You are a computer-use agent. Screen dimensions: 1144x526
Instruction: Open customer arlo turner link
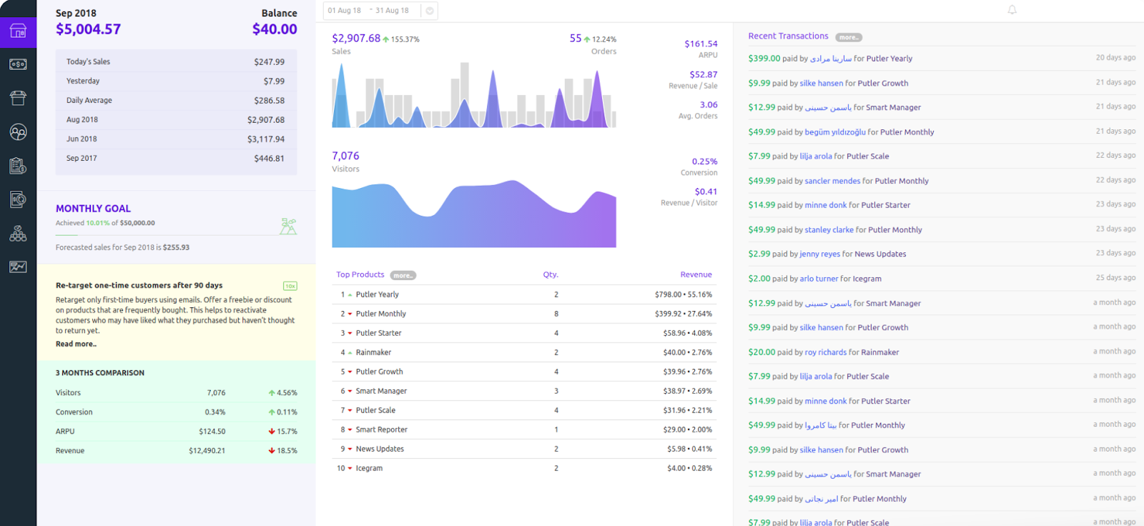coord(819,279)
